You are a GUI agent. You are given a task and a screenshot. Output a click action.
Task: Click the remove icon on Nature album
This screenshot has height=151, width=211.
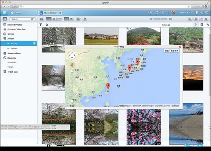[34, 43]
